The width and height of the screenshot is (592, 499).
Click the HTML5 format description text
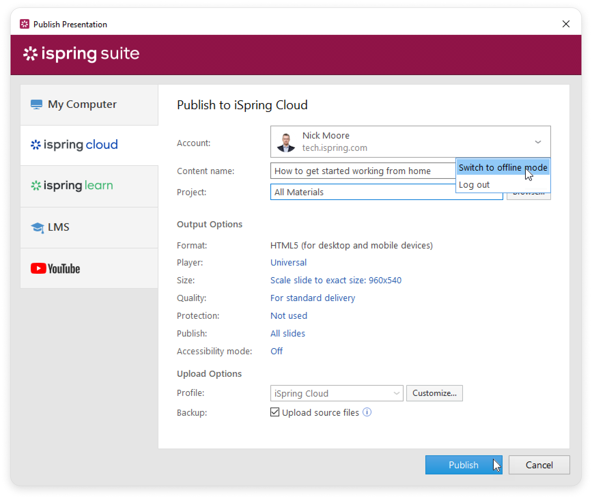351,245
